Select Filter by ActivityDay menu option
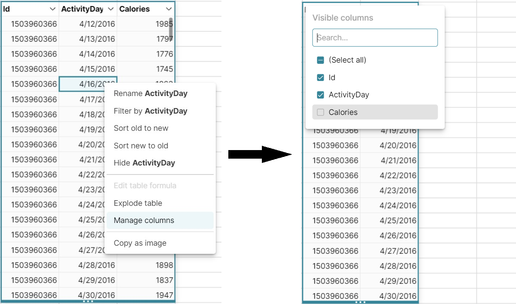 click(x=150, y=111)
